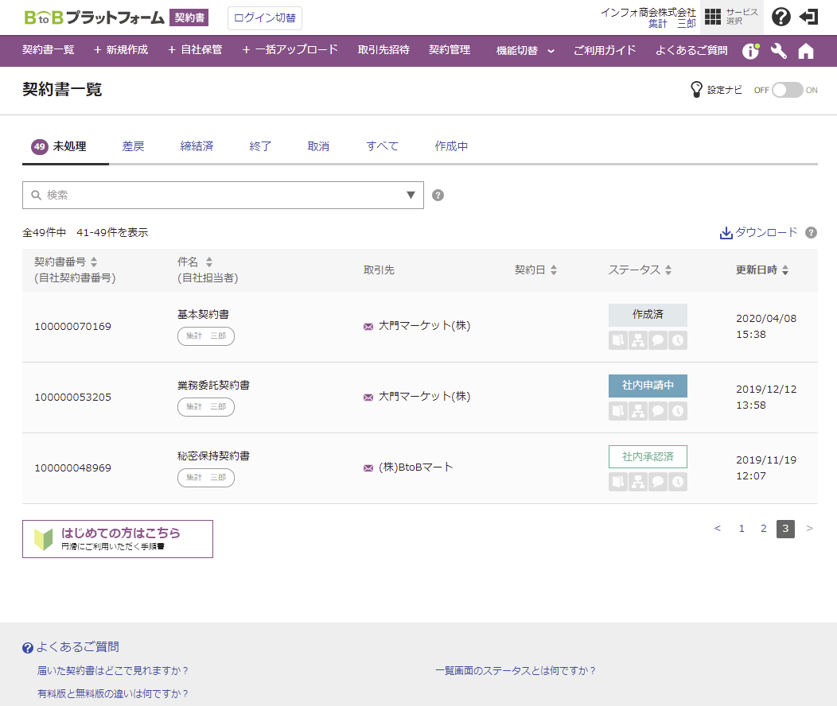Click the ダウンロード link
Image resolution: width=837 pixels, height=706 pixels.
pos(758,232)
